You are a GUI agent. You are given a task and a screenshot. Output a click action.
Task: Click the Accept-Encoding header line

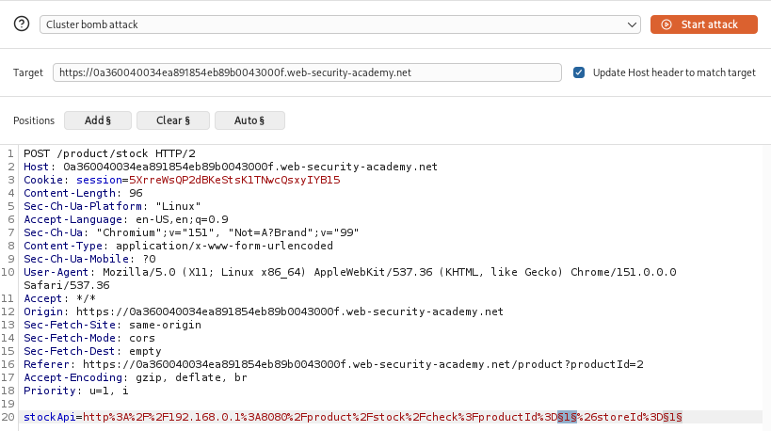(x=136, y=378)
